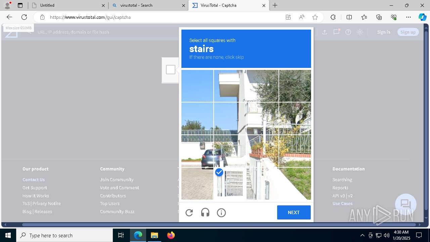Select bottom-right tile with green grass
430x242 pixels.
[x=295, y=184]
